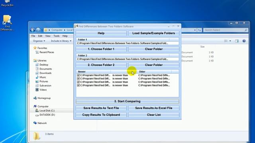Click the search magnifier icon in Explorer
This screenshot has width=255, height=143.
click(246, 30)
